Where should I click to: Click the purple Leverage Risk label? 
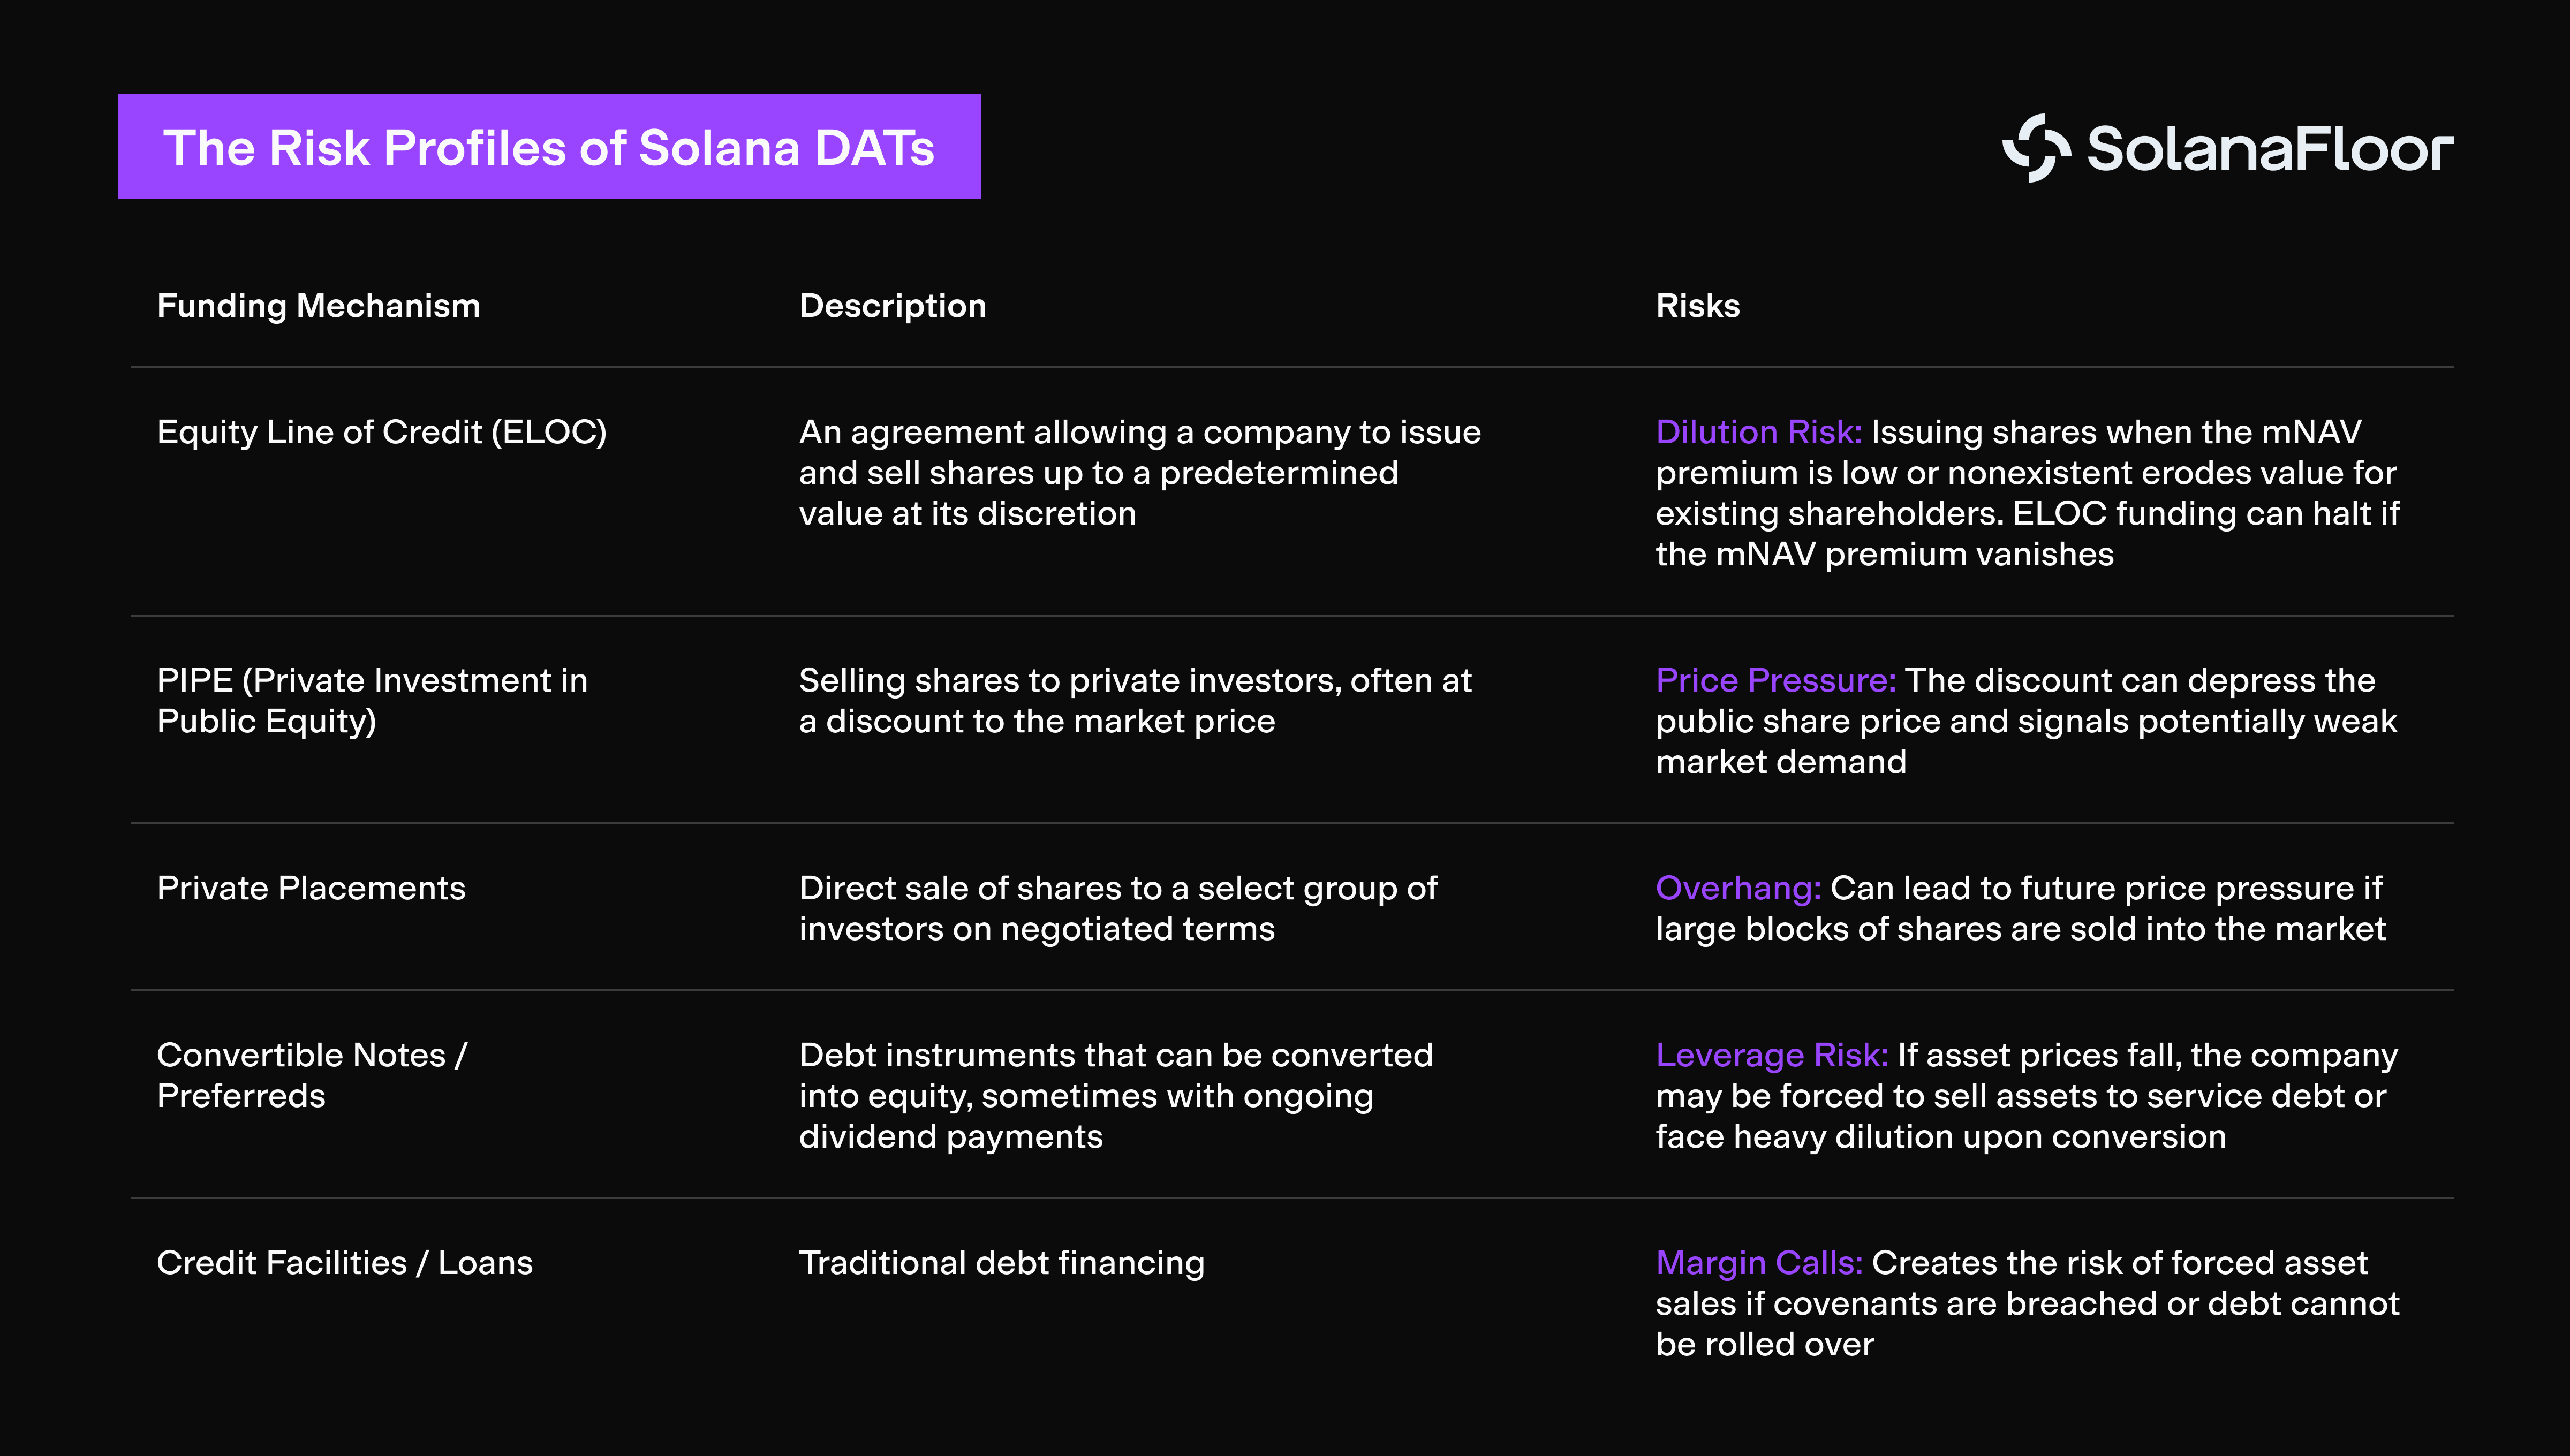(1771, 1055)
